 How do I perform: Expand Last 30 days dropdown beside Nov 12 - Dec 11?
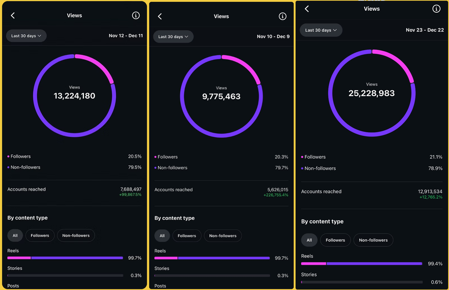[26, 36]
